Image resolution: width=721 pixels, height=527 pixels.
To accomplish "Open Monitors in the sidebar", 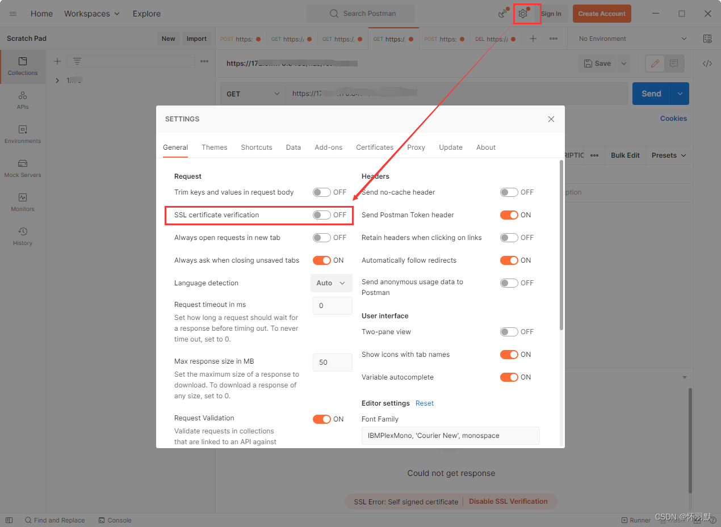I will click(x=23, y=203).
